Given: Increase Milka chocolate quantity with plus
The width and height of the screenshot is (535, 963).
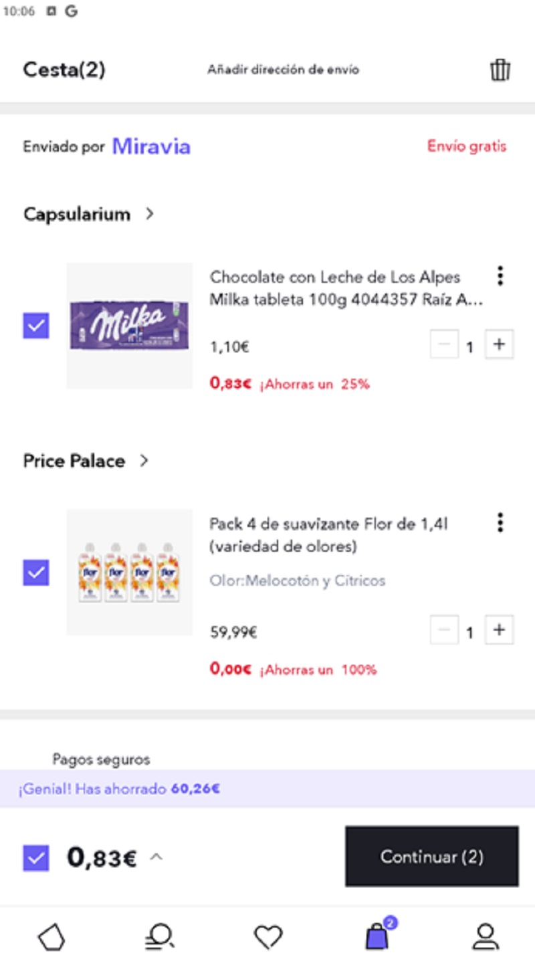Looking at the screenshot, I should tap(498, 345).
